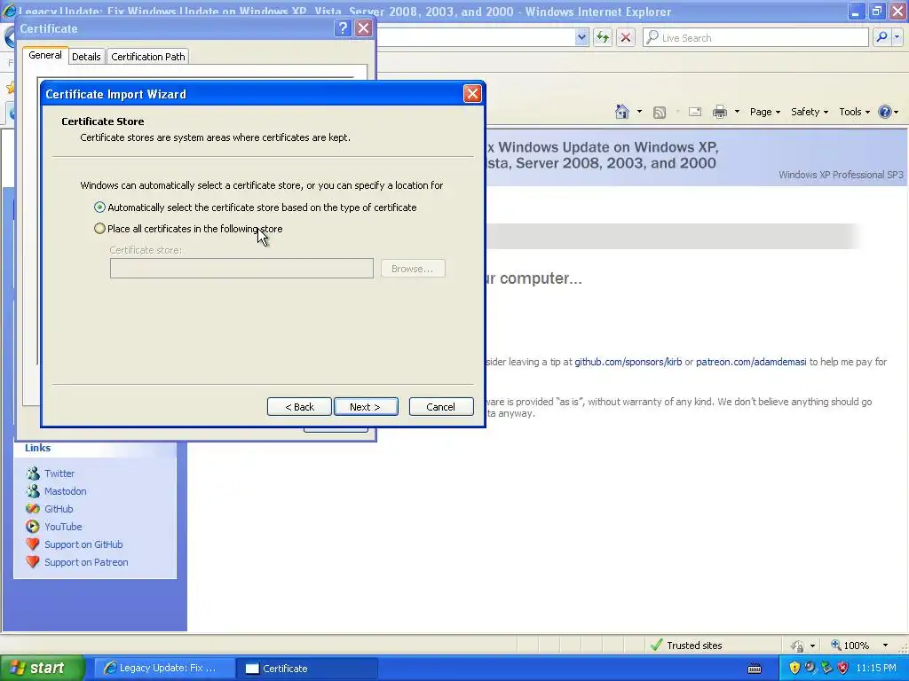Expand the Help button dropdown arrow
The height and width of the screenshot is (681, 909).
click(897, 112)
